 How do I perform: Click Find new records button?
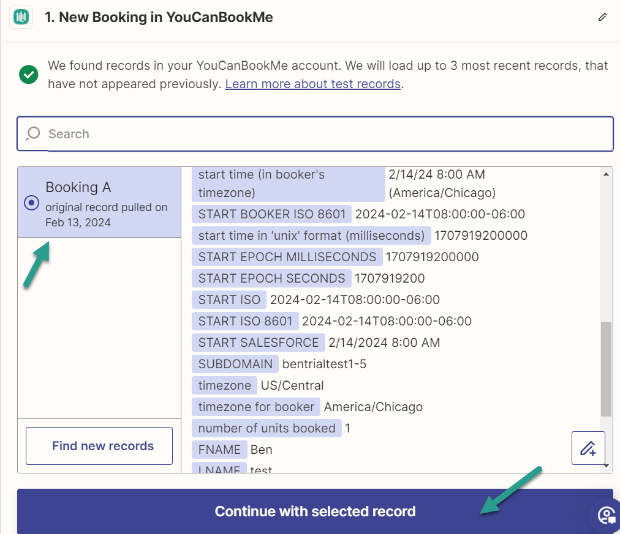99,446
